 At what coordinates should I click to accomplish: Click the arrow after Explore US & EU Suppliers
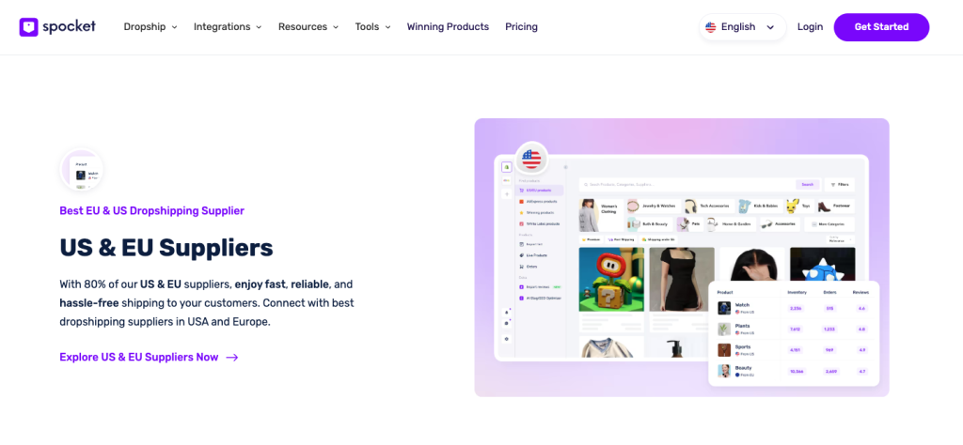coord(232,358)
